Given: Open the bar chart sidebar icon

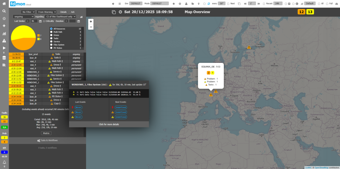Looking at the screenshot, I should pos(4,33).
